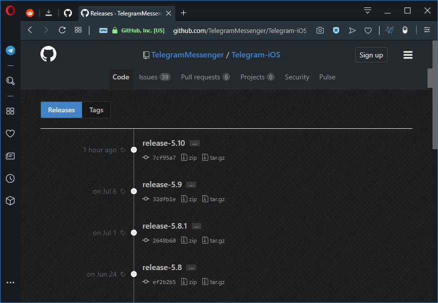The width and height of the screenshot is (438, 303).
Task: Expand release-5.10 details ellipsis
Action: (x=195, y=144)
